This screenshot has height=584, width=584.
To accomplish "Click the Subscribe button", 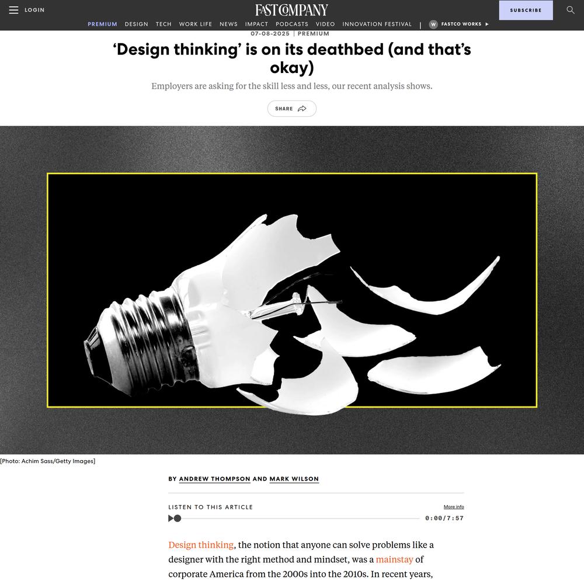I will coord(526,10).
